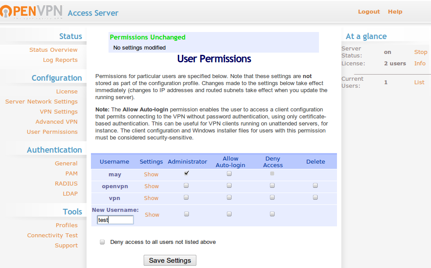
Task: View license Info link
Action: pyautogui.click(x=420, y=63)
